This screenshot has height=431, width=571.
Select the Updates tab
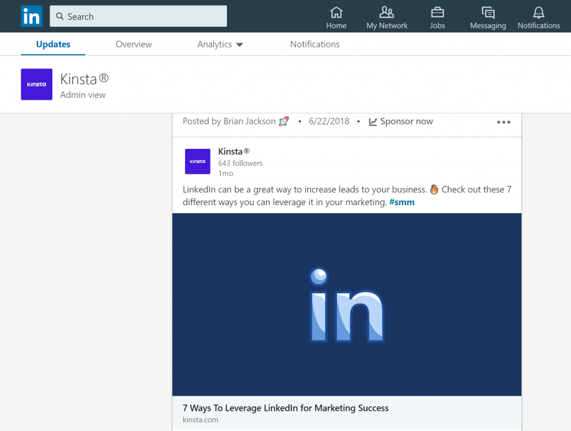(52, 44)
